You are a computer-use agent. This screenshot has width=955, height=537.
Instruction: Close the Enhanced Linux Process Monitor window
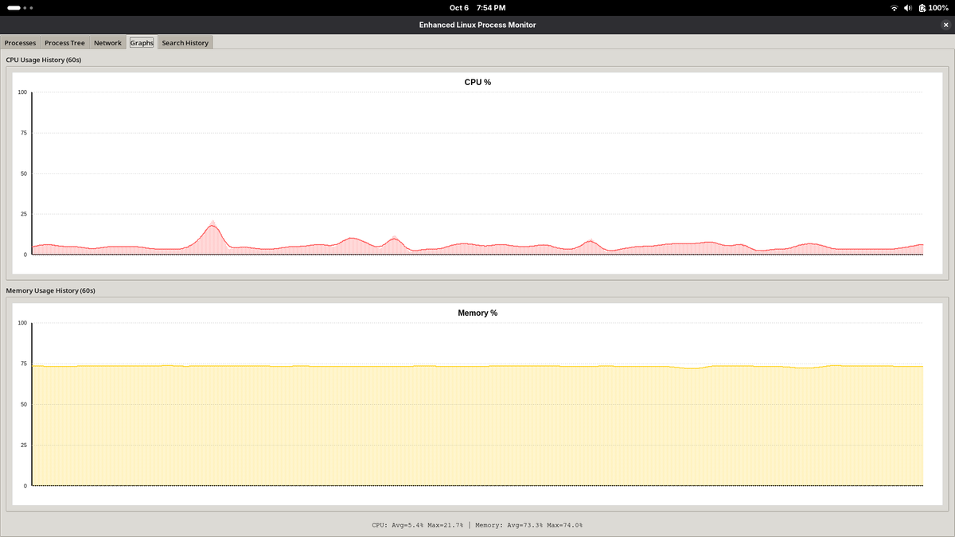(x=945, y=25)
